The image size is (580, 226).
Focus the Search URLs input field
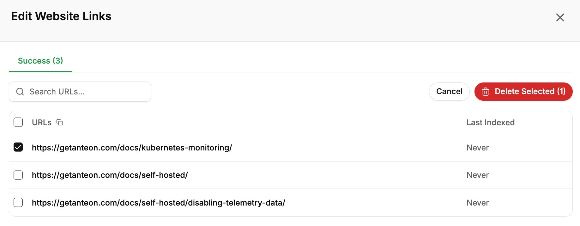80,92
